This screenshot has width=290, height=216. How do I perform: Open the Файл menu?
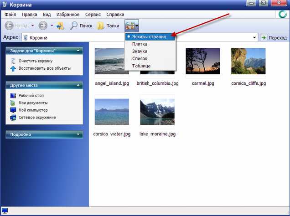10,15
